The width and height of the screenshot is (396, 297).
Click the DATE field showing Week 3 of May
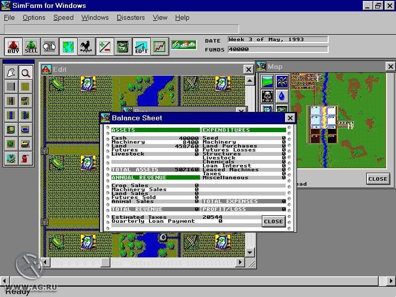(x=278, y=40)
